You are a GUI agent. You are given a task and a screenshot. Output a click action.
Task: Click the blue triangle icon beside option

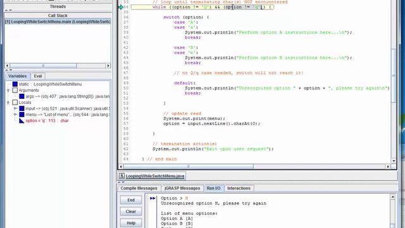22,120
